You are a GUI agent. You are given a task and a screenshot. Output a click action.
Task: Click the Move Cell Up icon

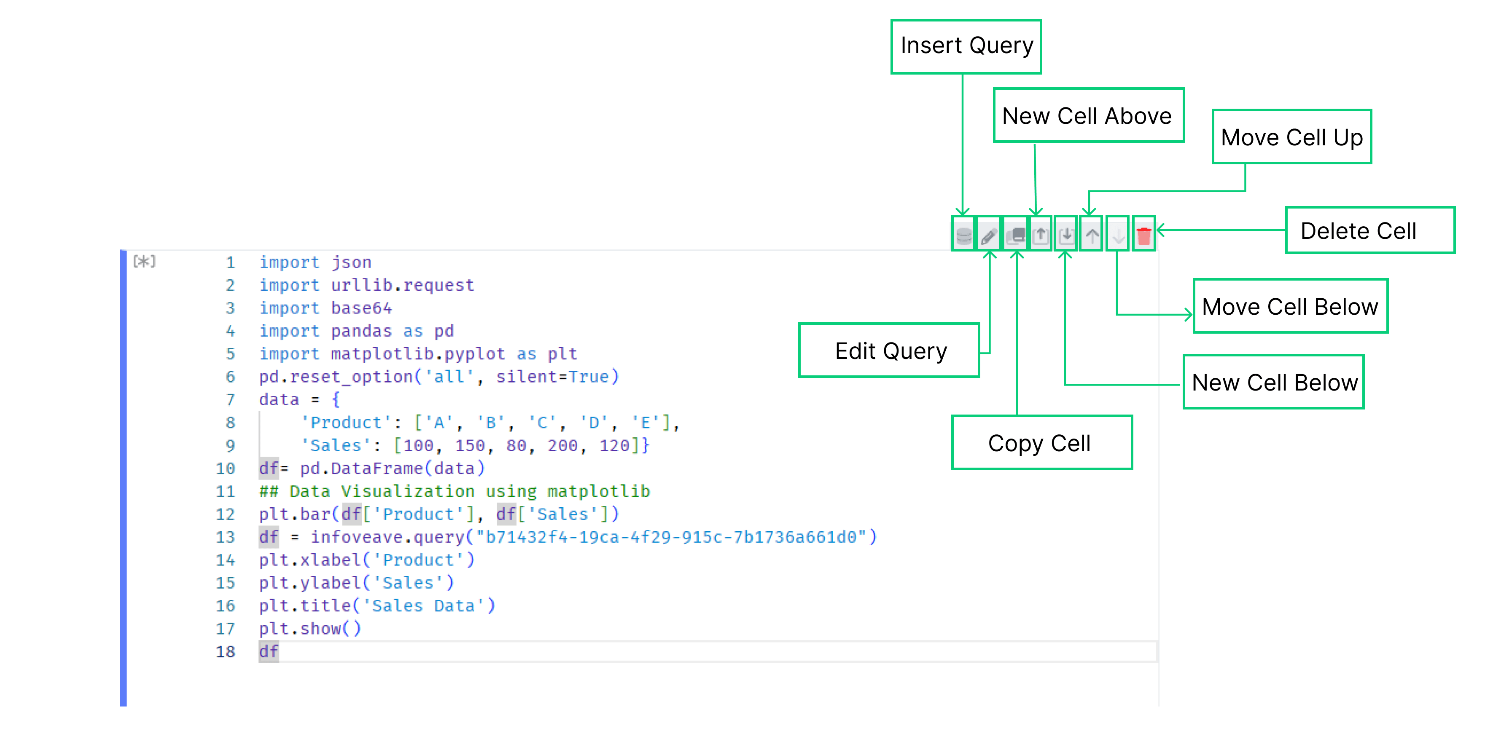1086,237
